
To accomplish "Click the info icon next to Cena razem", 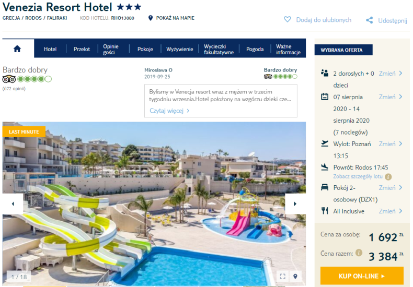I will pyautogui.click(x=359, y=253).
